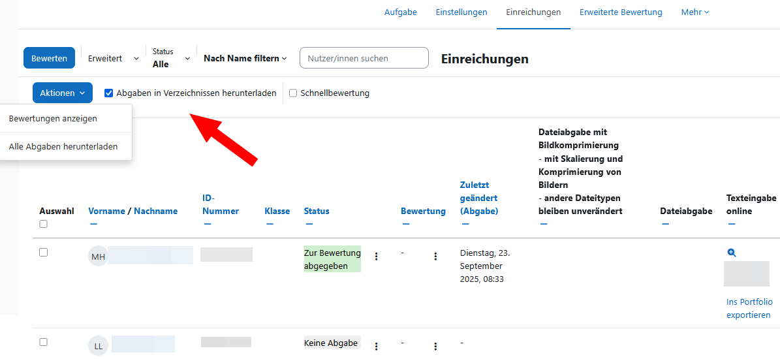
Task: Expand the Nach Name filtern dropdown
Action: click(x=245, y=58)
